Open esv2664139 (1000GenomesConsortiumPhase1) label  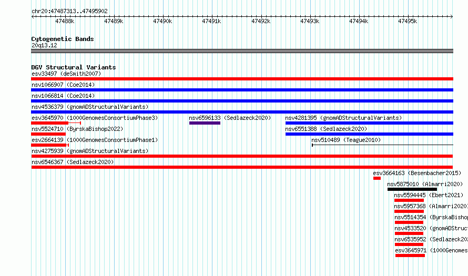(x=95, y=140)
